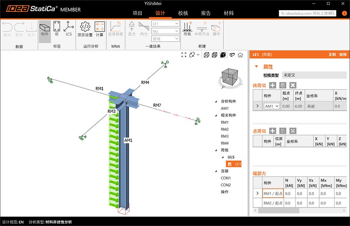This screenshot has width=350, height=226.
Task: Toggle the 板 plate label button
Action: (57, 29)
